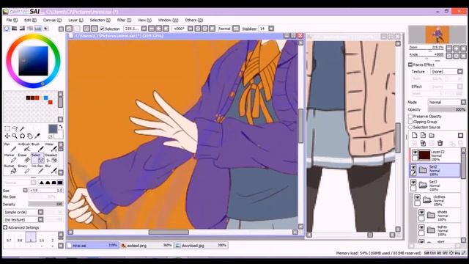The height and width of the screenshot is (264, 469).
Task: Zoom out with the minus button in toolbar
Action: pyautogui.click(x=152, y=29)
